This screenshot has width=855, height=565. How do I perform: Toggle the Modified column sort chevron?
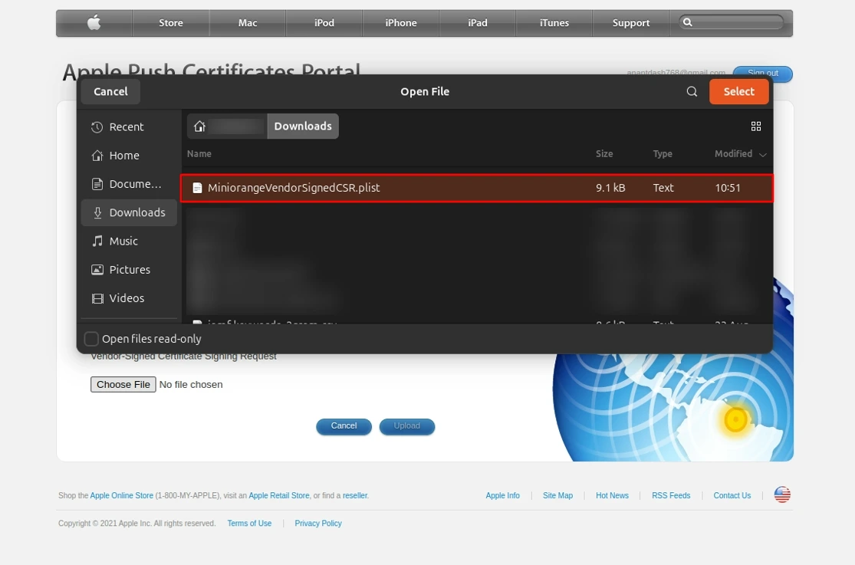(762, 153)
